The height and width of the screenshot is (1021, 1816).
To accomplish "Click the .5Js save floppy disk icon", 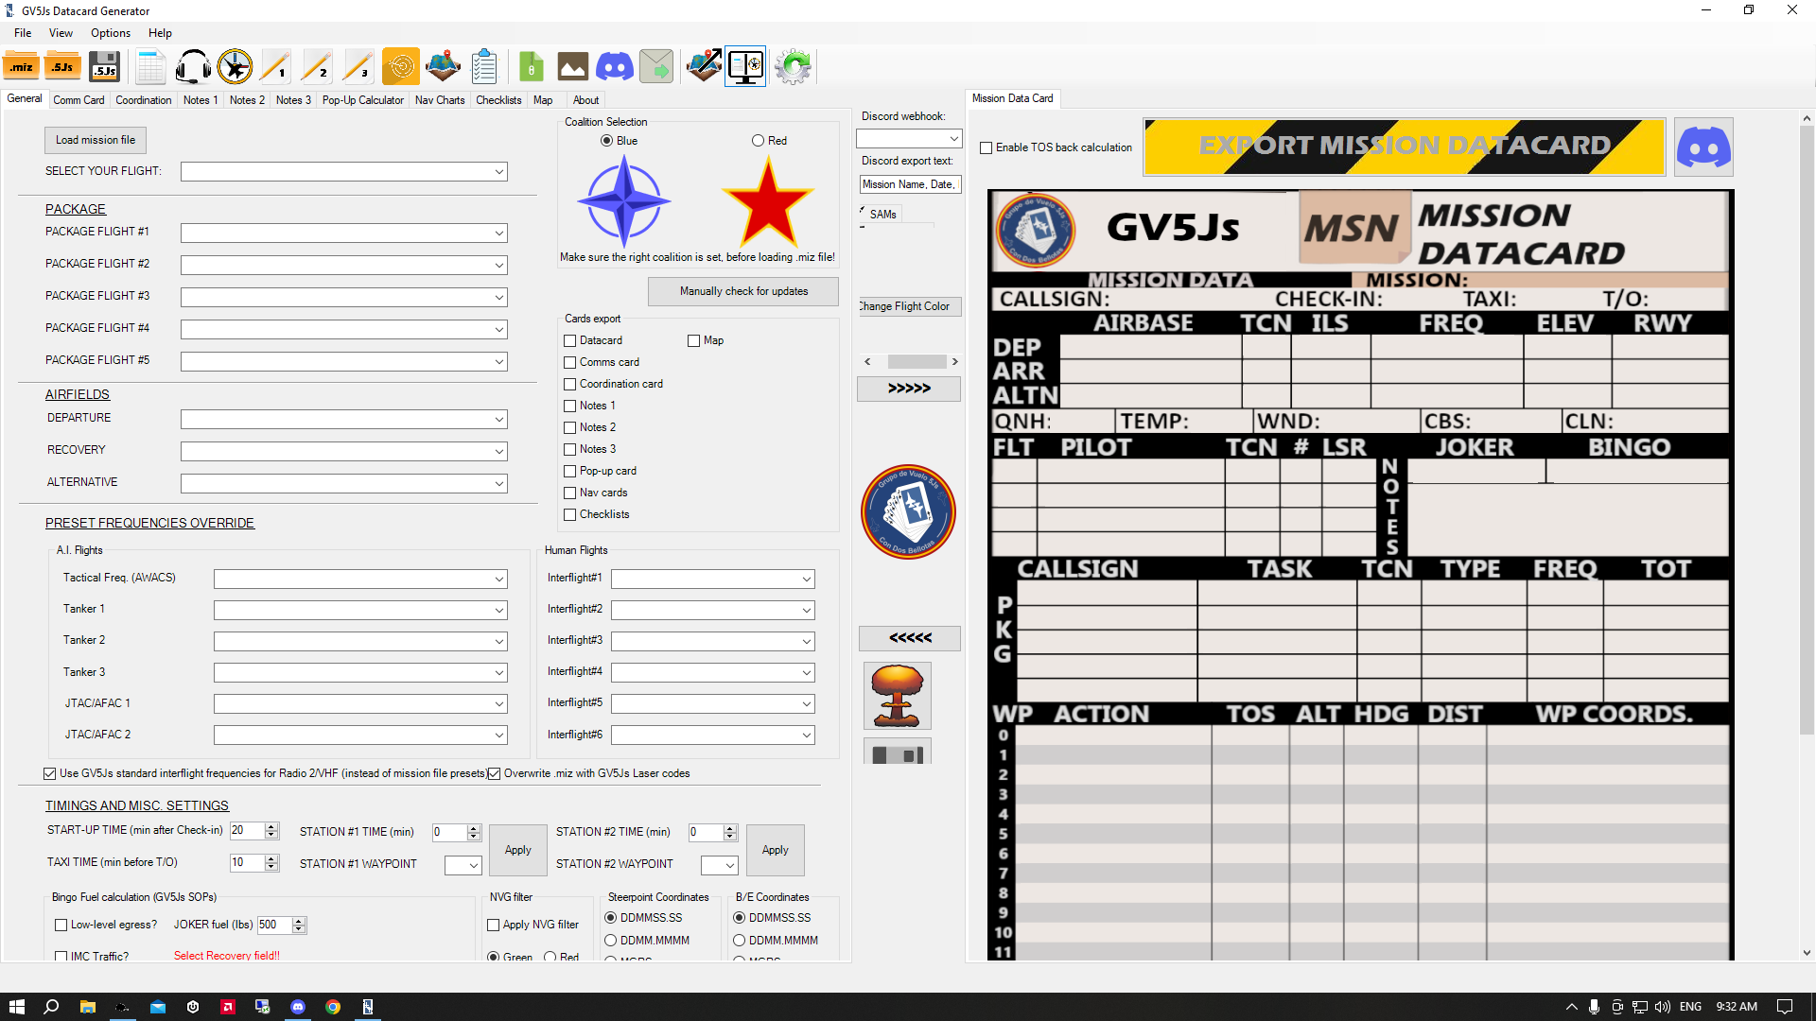I will tap(105, 66).
